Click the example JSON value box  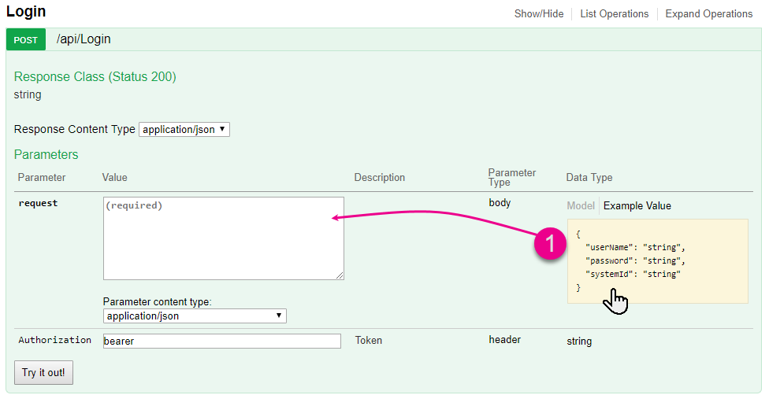(658, 261)
